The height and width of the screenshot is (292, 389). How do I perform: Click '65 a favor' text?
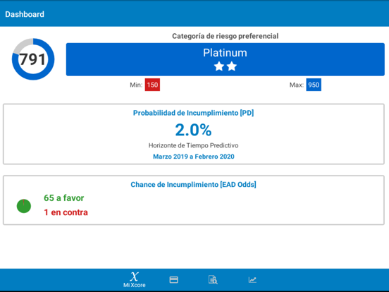(x=63, y=198)
